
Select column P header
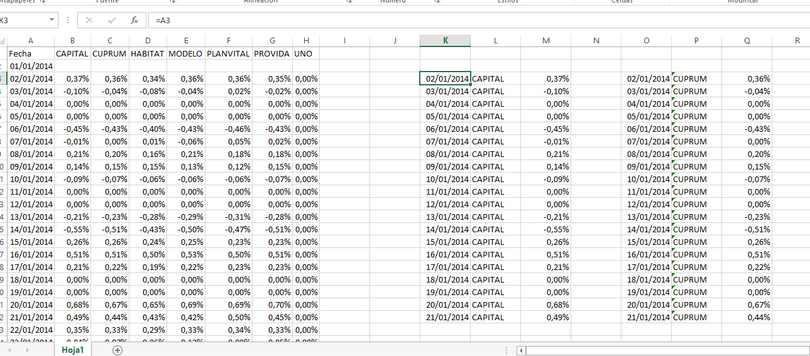tap(696, 41)
